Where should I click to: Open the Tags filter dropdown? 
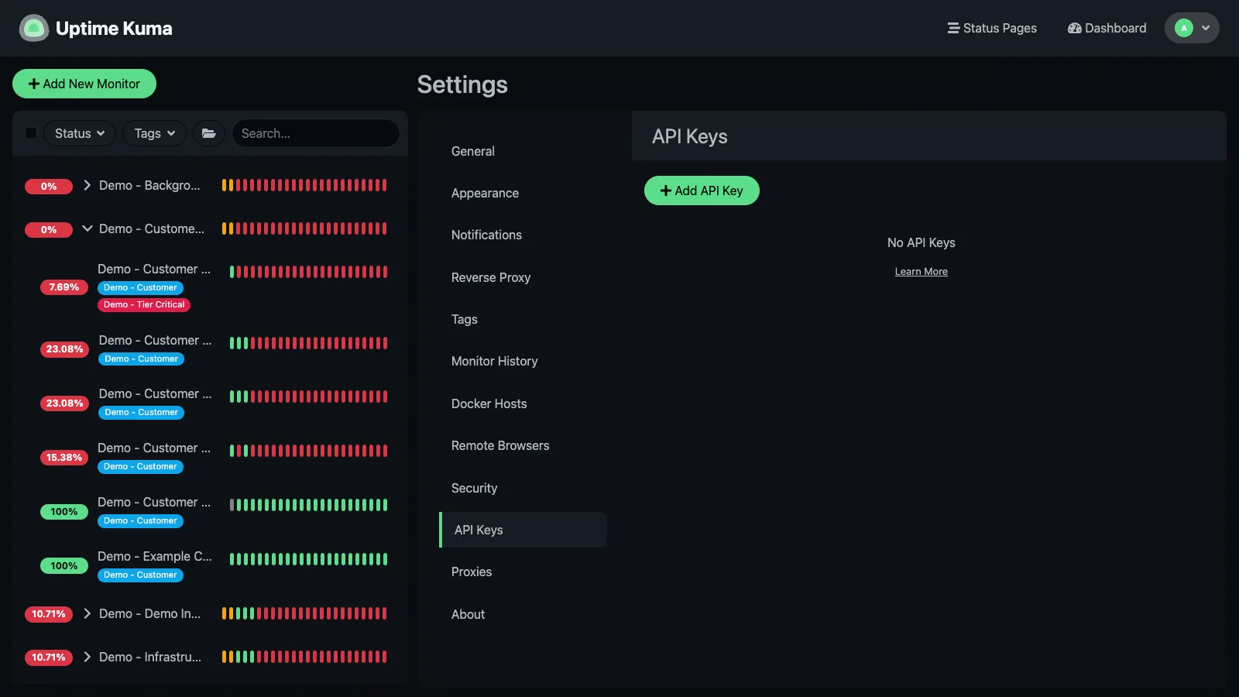155,133
